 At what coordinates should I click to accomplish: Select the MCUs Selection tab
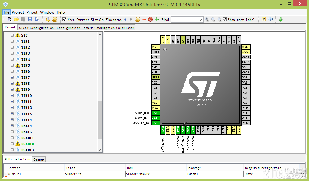(x=17, y=159)
